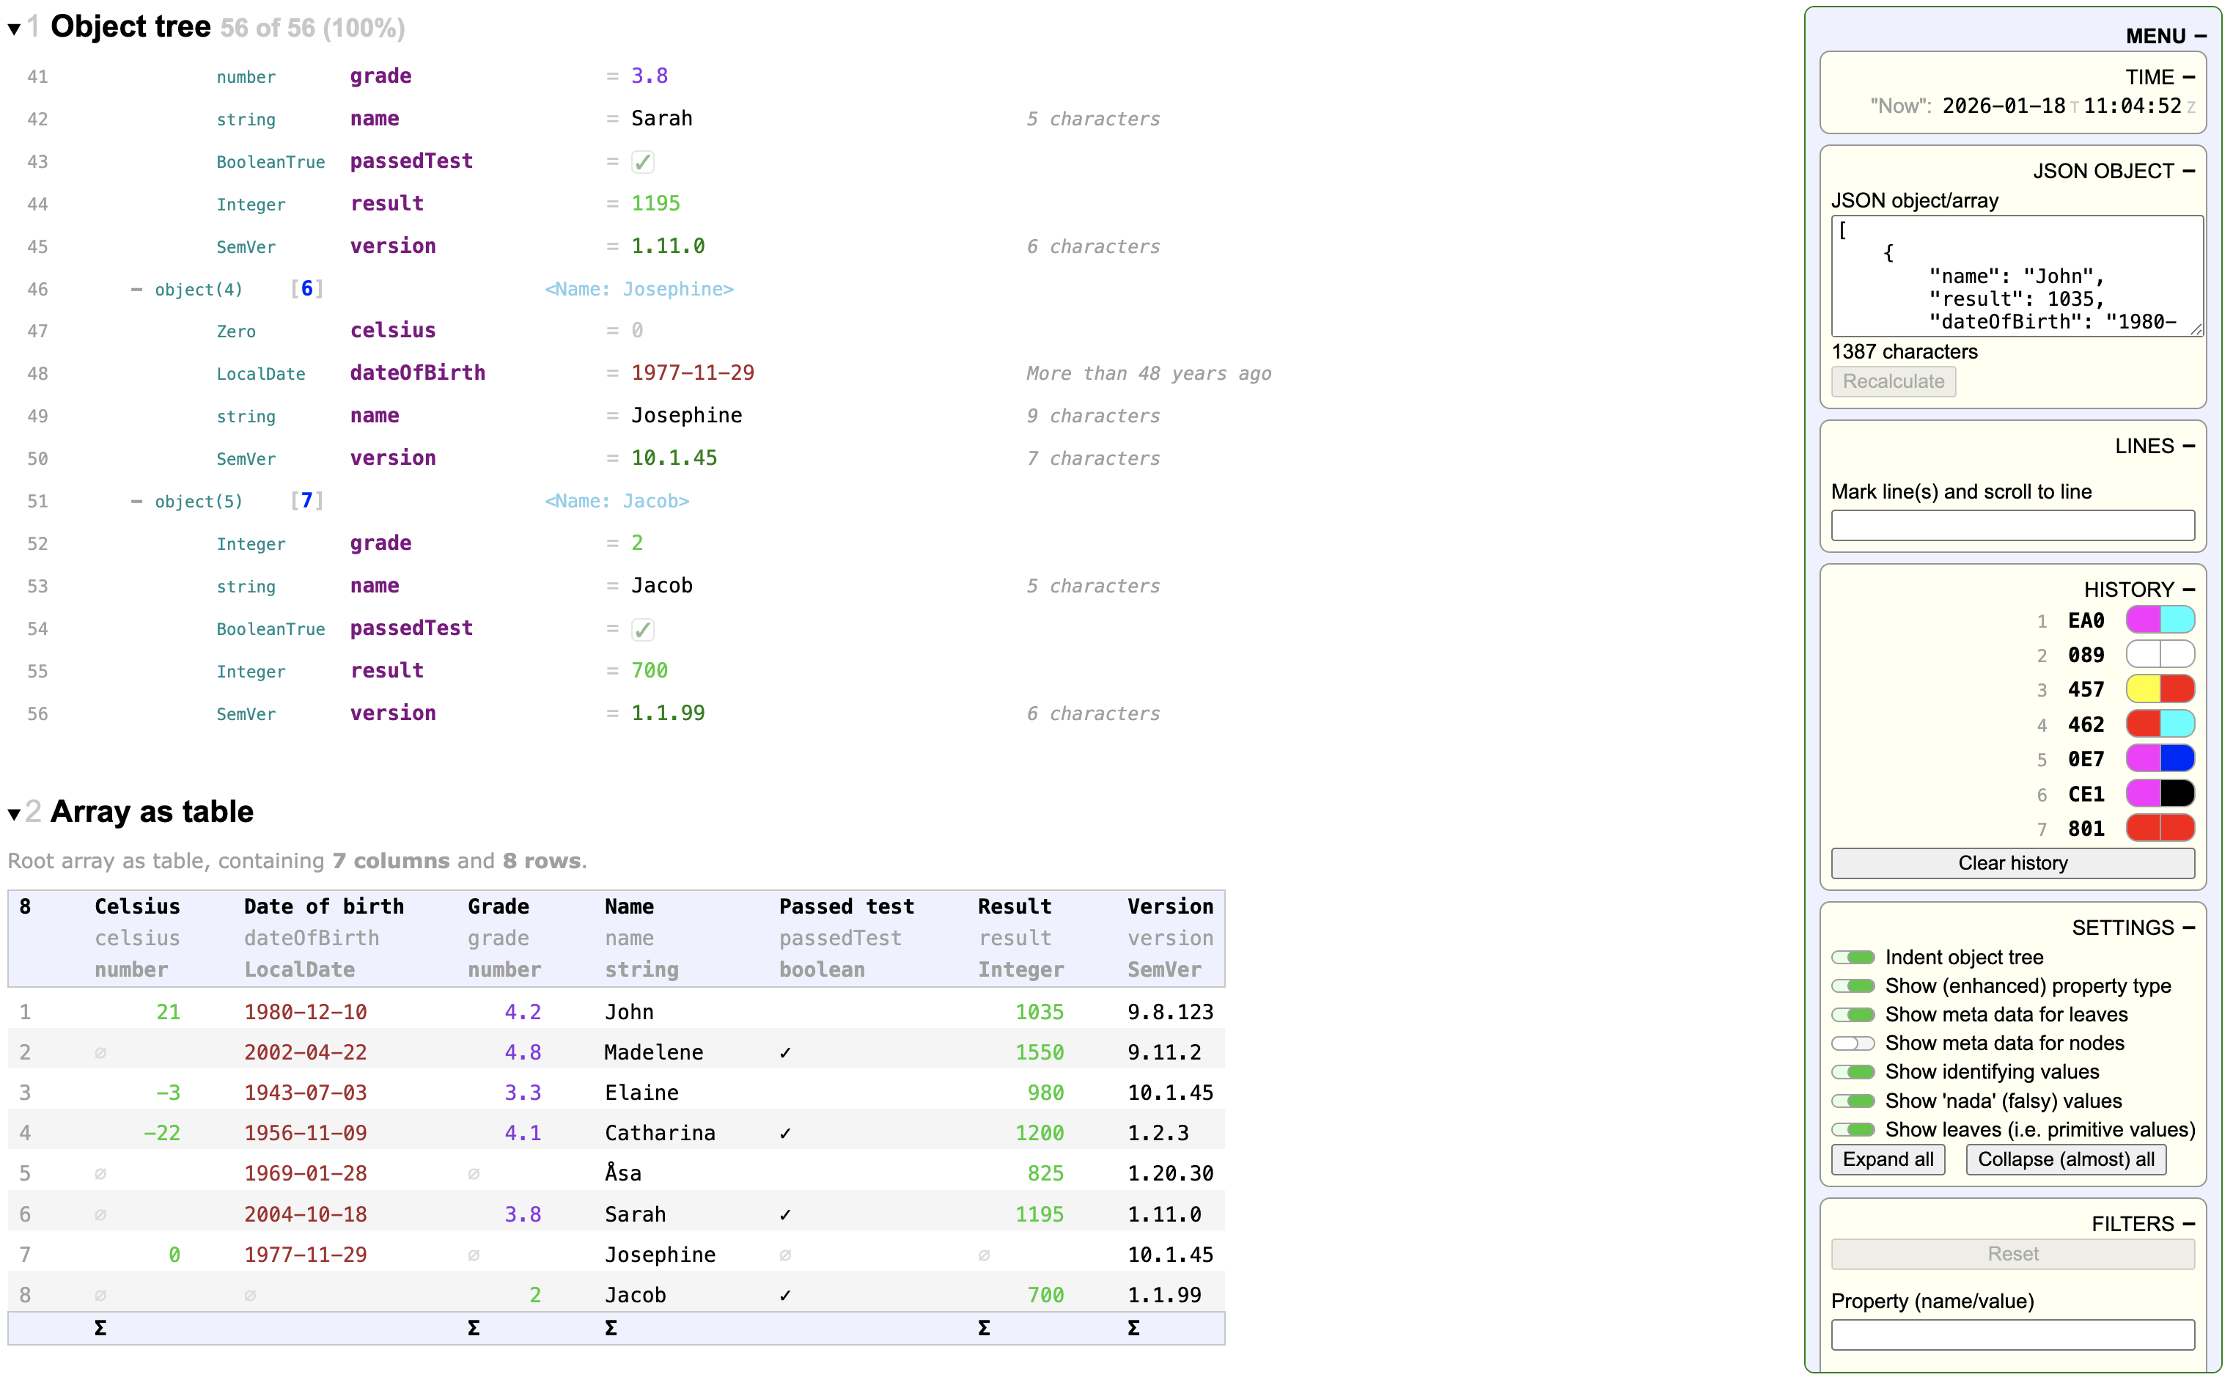Disable the 'Indent object tree' toggle
This screenshot has height=1380, width=2233.
point(1853,958)
